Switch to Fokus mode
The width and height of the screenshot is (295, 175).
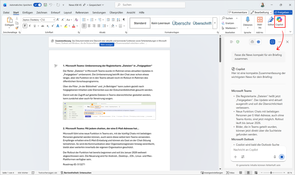coord(230,173)
